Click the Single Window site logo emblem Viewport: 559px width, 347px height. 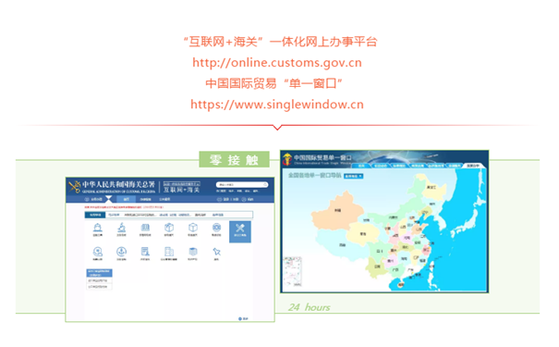[287, 159]
